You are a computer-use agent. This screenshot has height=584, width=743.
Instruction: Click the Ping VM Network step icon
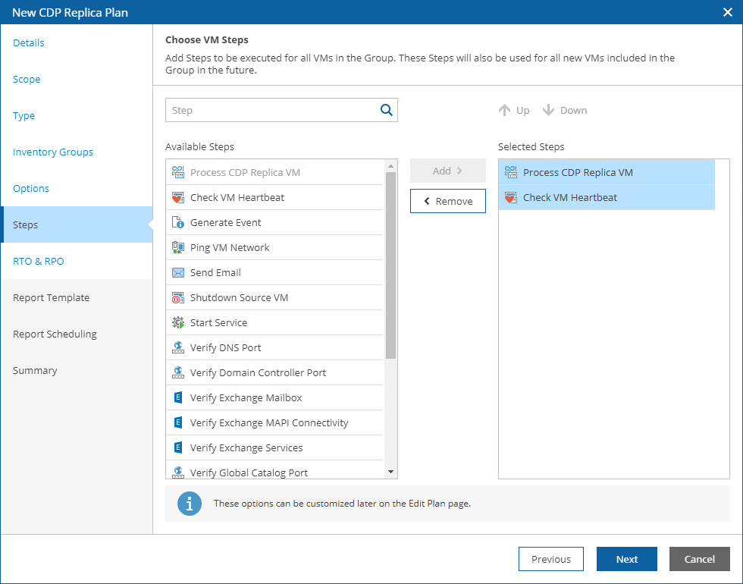(x=178, y=248)
